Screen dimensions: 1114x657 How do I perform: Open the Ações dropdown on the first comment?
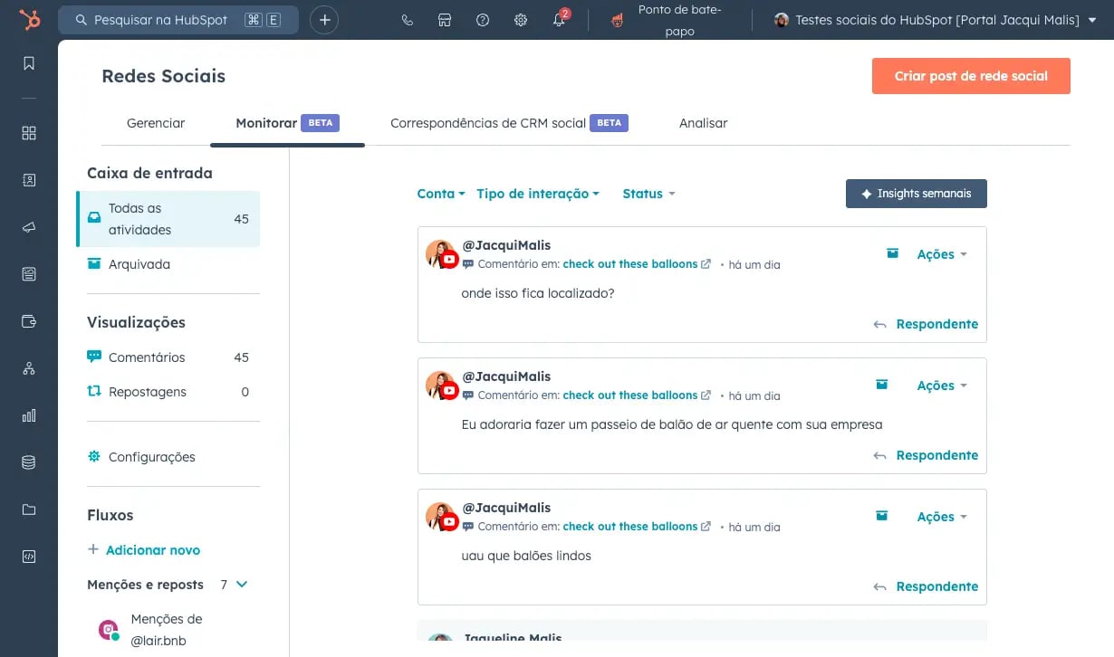(940, 254)
